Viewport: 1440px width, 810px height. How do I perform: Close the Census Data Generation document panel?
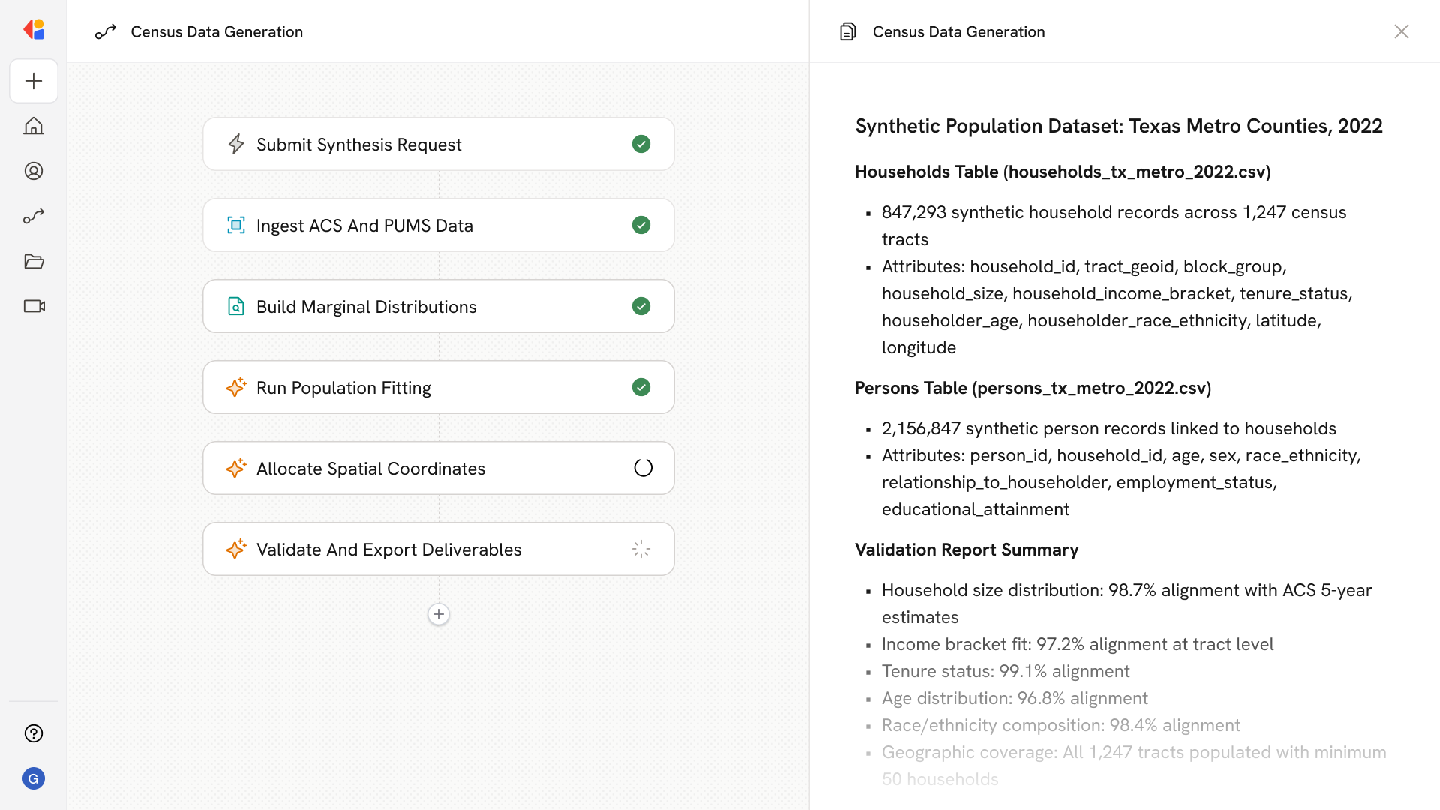(1401, 31)
